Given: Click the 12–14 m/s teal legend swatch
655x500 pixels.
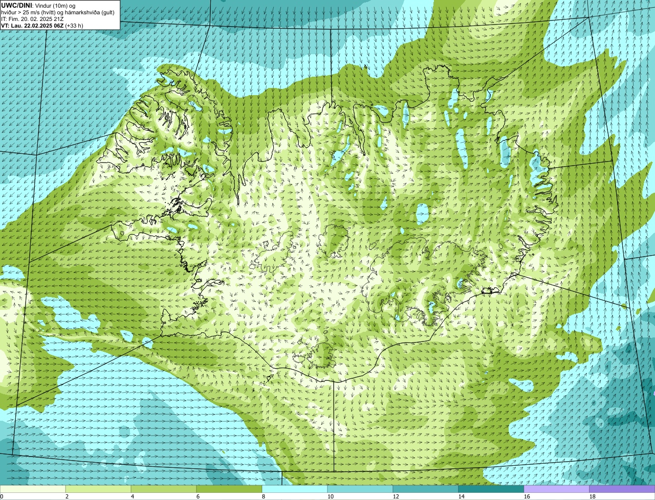Looking at the screenshot, I should [426, 489].
